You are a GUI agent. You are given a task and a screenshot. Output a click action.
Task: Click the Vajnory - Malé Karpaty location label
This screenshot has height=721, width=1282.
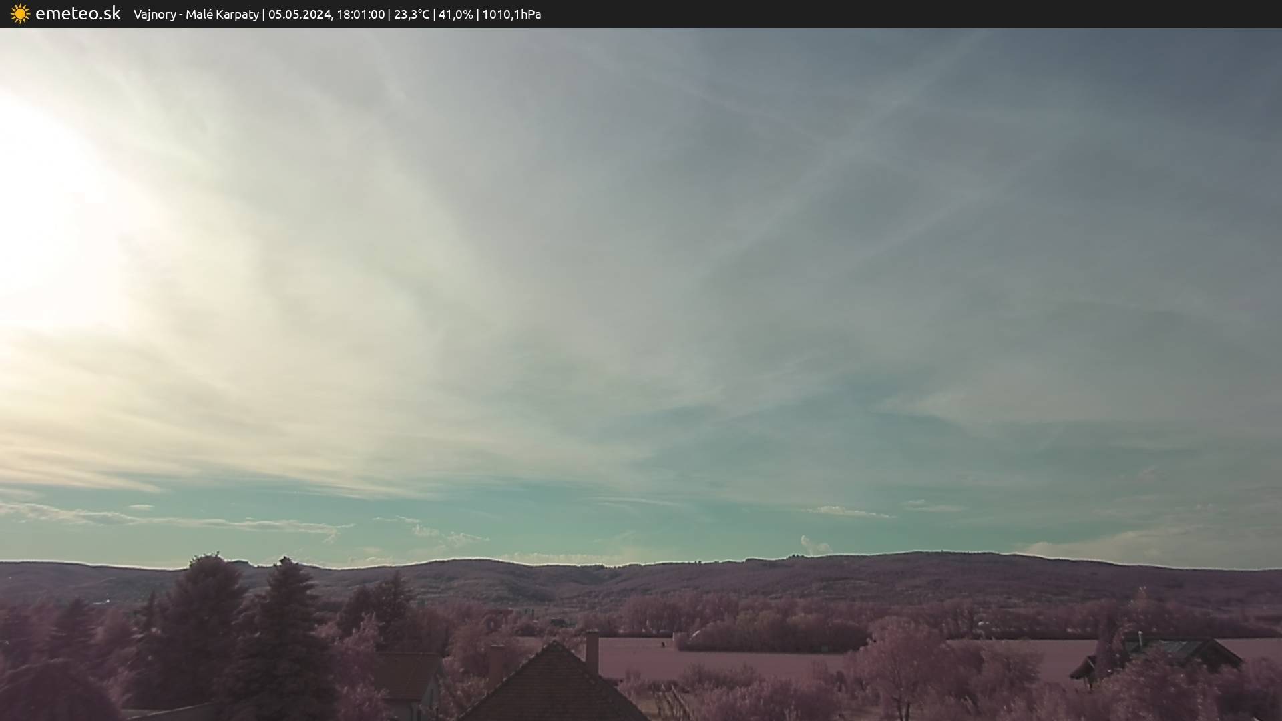click(x=196, y=14)
